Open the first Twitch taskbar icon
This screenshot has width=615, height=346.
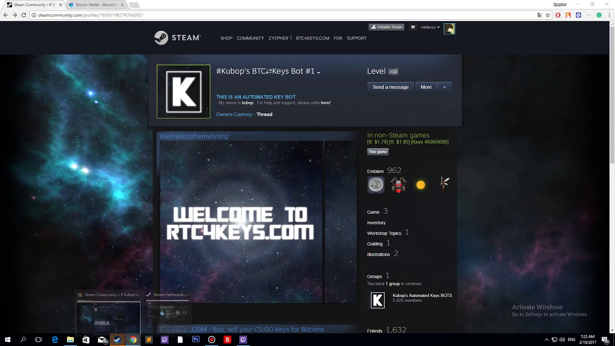coord(164,339)
